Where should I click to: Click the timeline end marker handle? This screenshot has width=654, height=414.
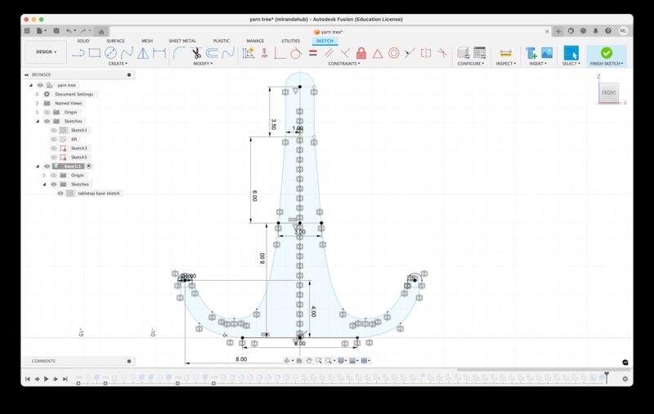[x=607, y=376]
